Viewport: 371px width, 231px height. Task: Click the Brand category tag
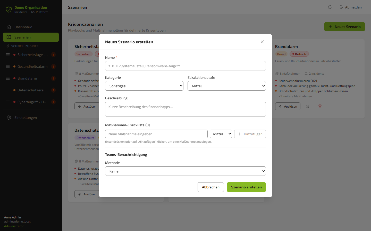(x=281, y=54)
